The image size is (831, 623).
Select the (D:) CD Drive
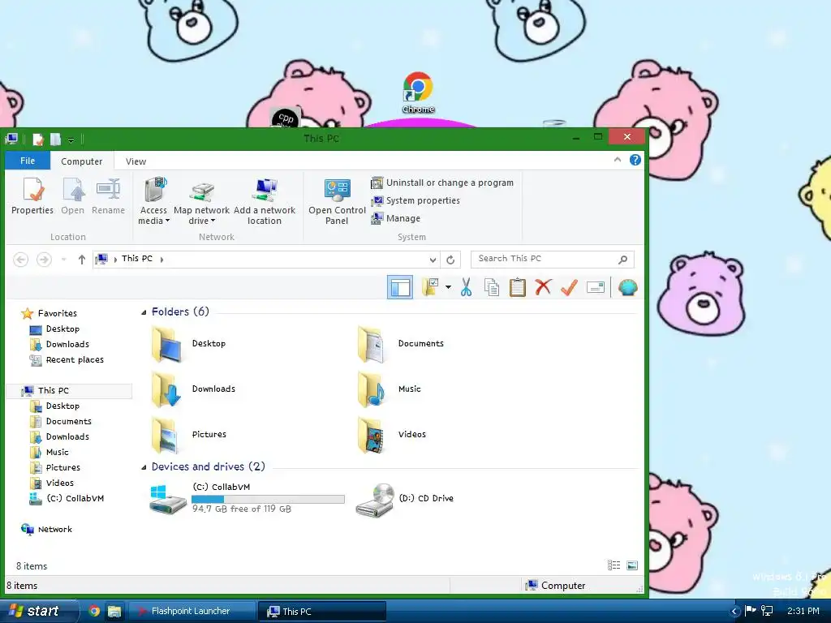[x=405, y=499]
